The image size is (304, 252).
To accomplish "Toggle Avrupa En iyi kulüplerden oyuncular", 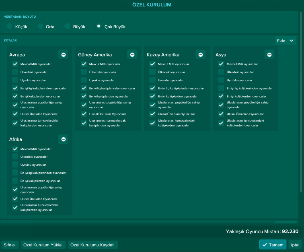I will point(15,96).
